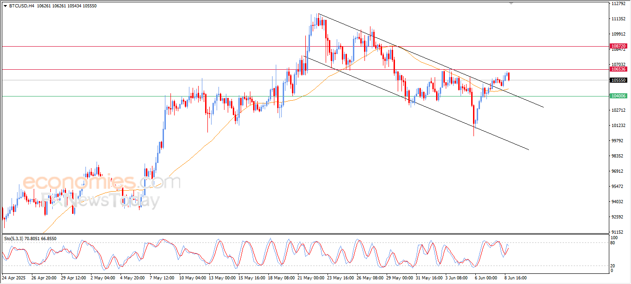Click the 24 Apr 2025 date label
The width and height of the screenshot is (631, 284).
(x=14, y=278)
